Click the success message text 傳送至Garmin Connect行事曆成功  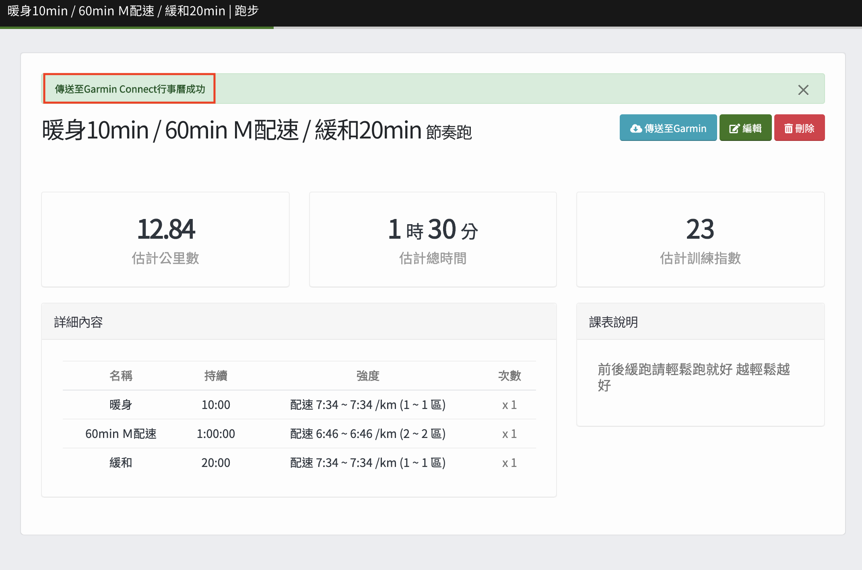(130, 89)
